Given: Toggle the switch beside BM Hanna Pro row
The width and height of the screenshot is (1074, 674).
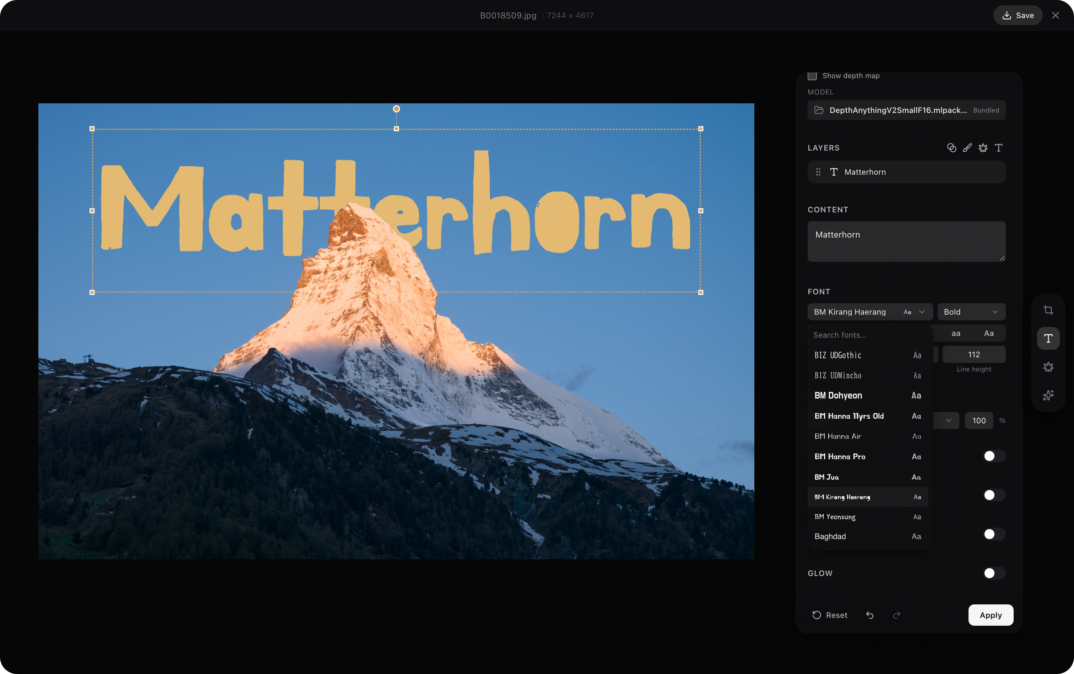Looking at the screenshot, I should click(x=994, y=456).
